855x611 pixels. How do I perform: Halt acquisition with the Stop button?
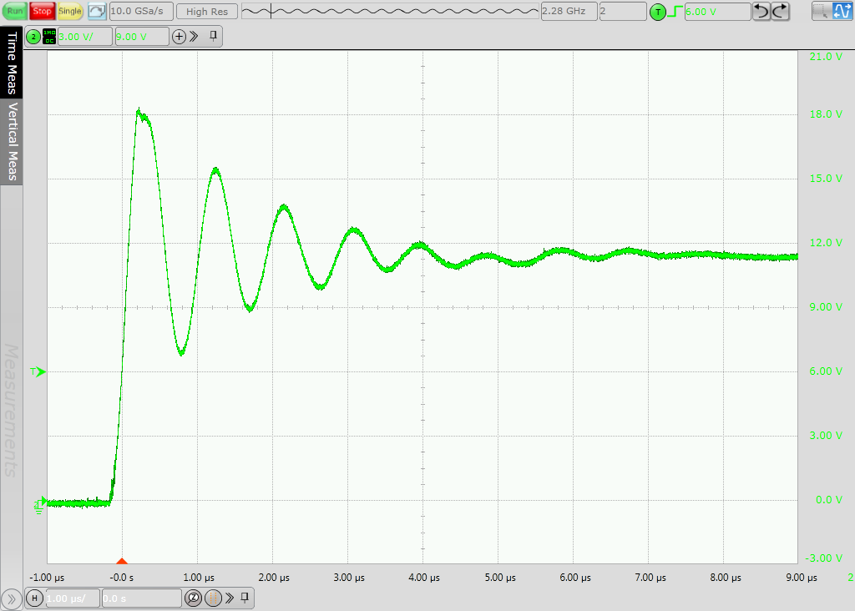42,11
